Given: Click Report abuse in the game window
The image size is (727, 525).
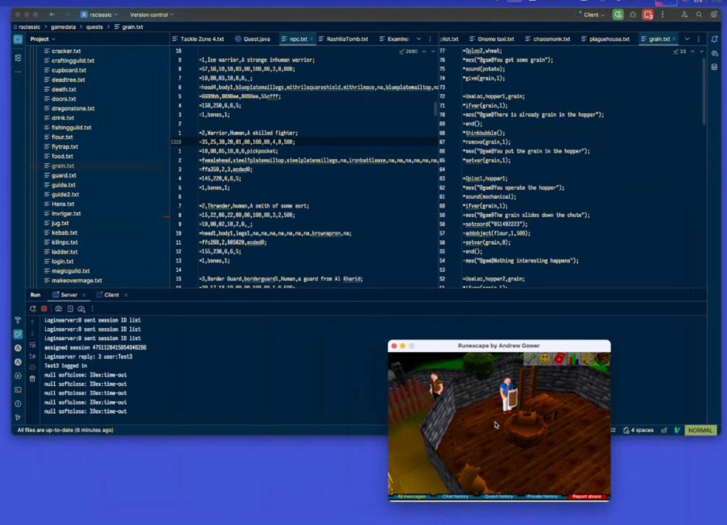Looking at the screenshot, I should 587,496.
